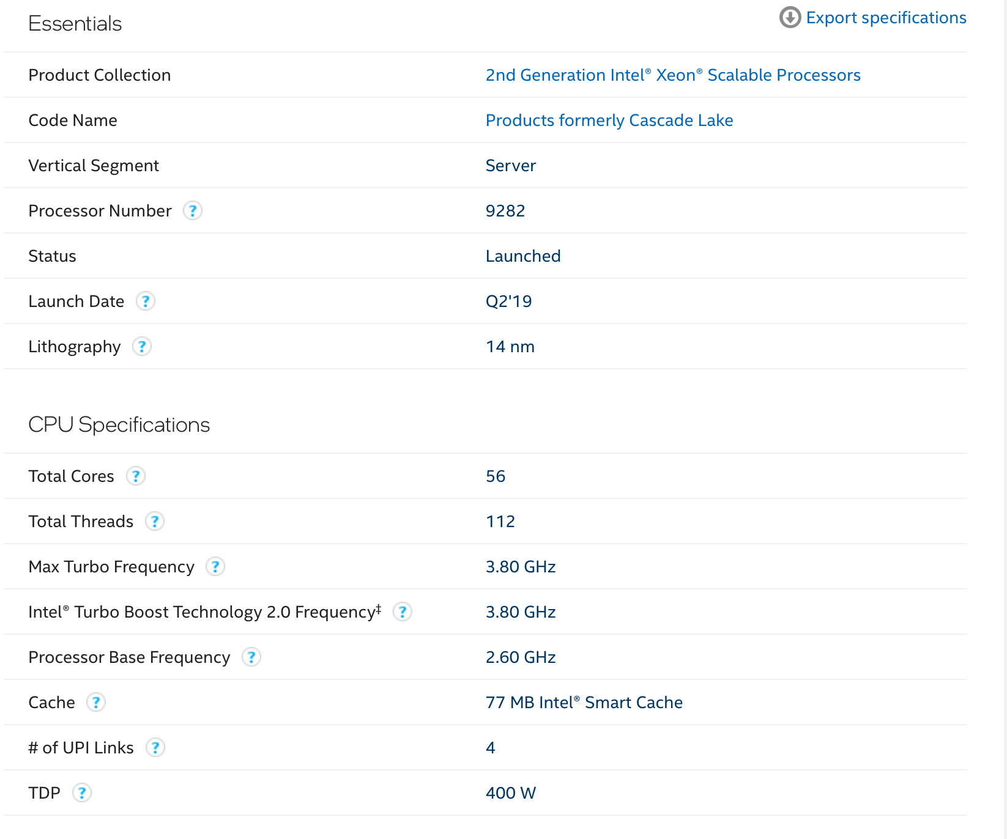Show help for TDP
Image resolution: width=1007 pixels, height=839 pixels.
click(82, 793)
